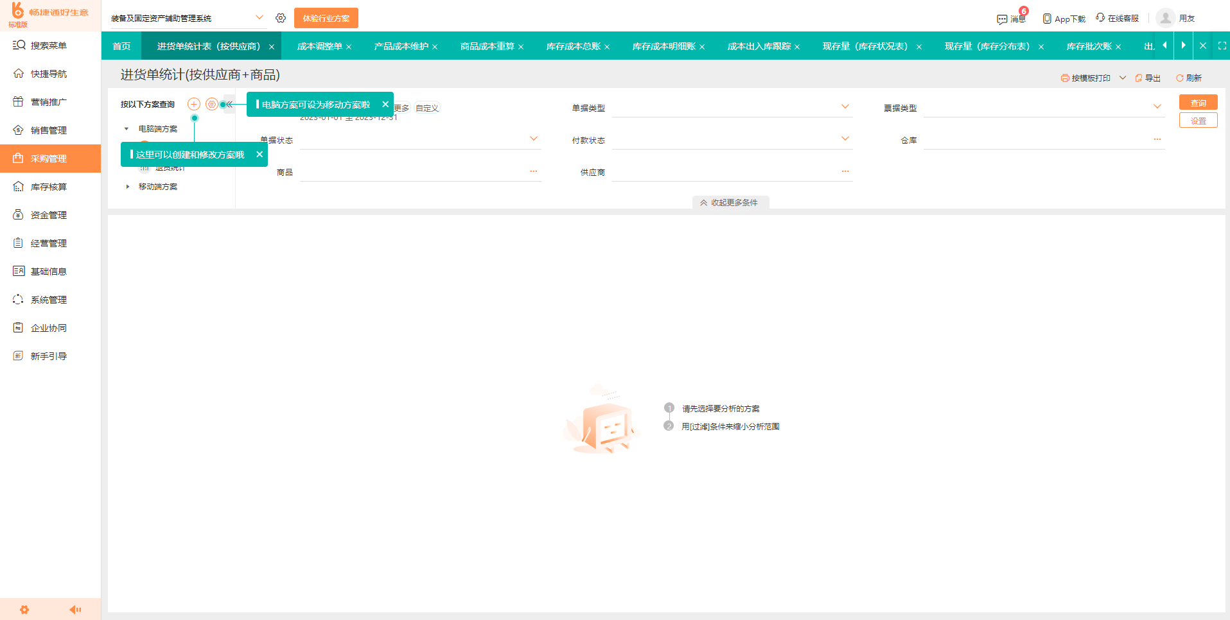The image size is (1230, 620).
Task: Open the scheme settings gear icon
Action: (x=212, y=103)
